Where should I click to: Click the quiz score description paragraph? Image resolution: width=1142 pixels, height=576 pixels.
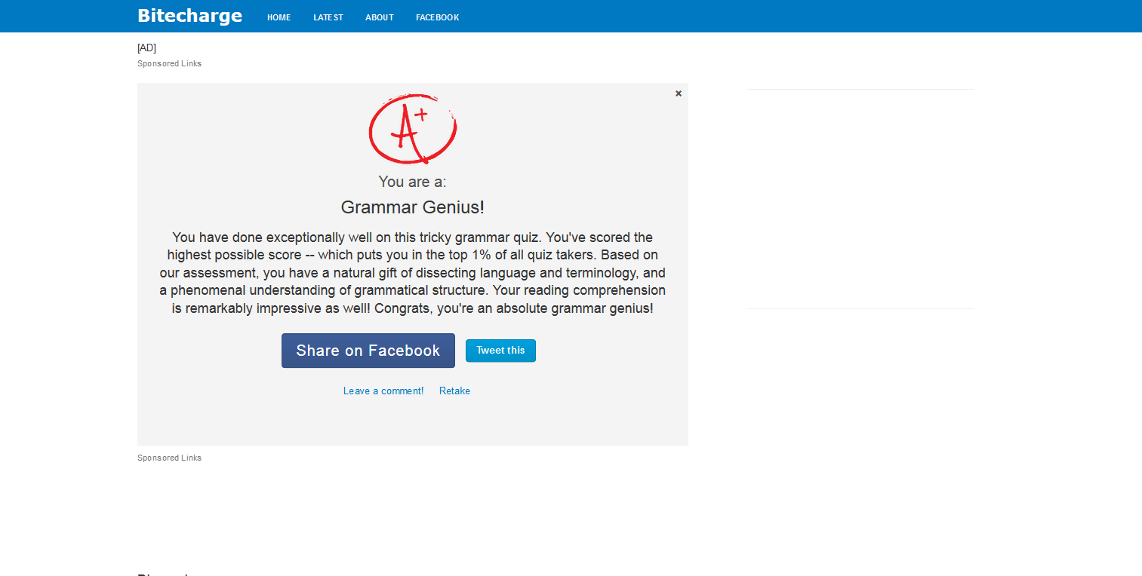tap(412, 272)
